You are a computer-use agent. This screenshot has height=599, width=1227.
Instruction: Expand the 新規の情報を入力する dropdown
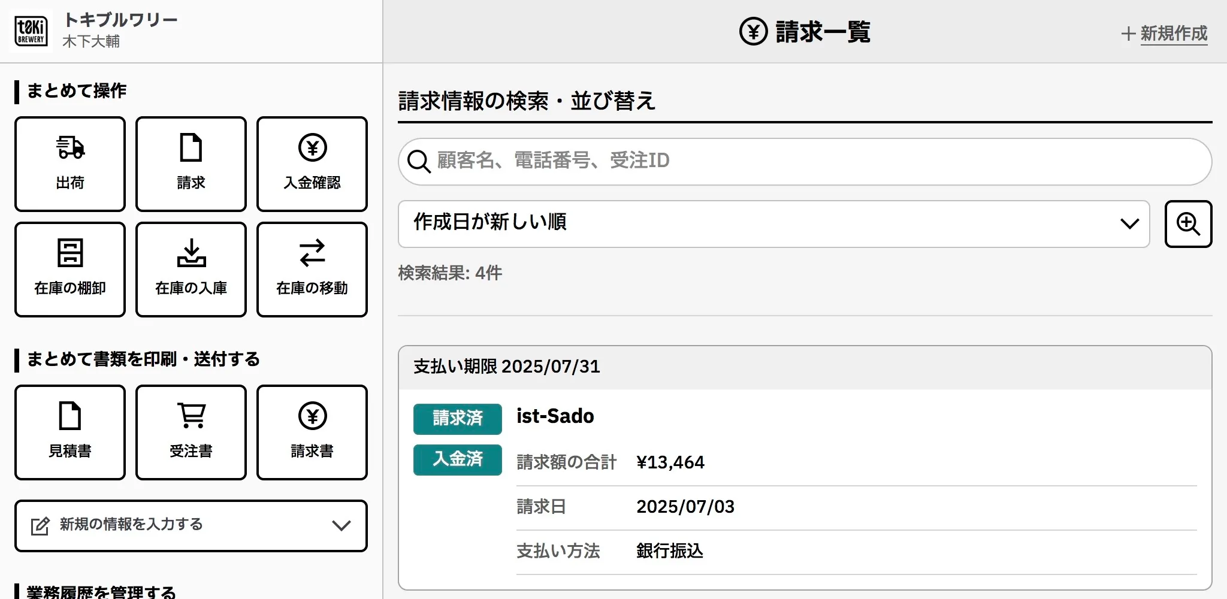coord(191,525)
